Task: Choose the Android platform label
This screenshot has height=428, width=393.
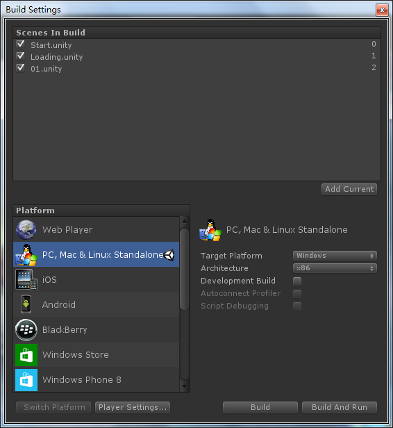Action: (59, 304)
